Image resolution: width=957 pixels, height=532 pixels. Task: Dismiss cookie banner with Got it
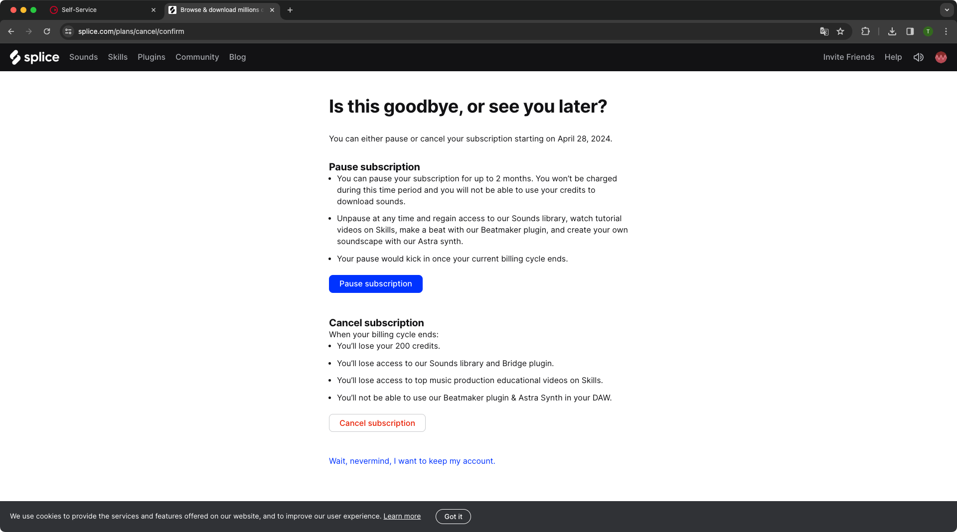[453, 517]
